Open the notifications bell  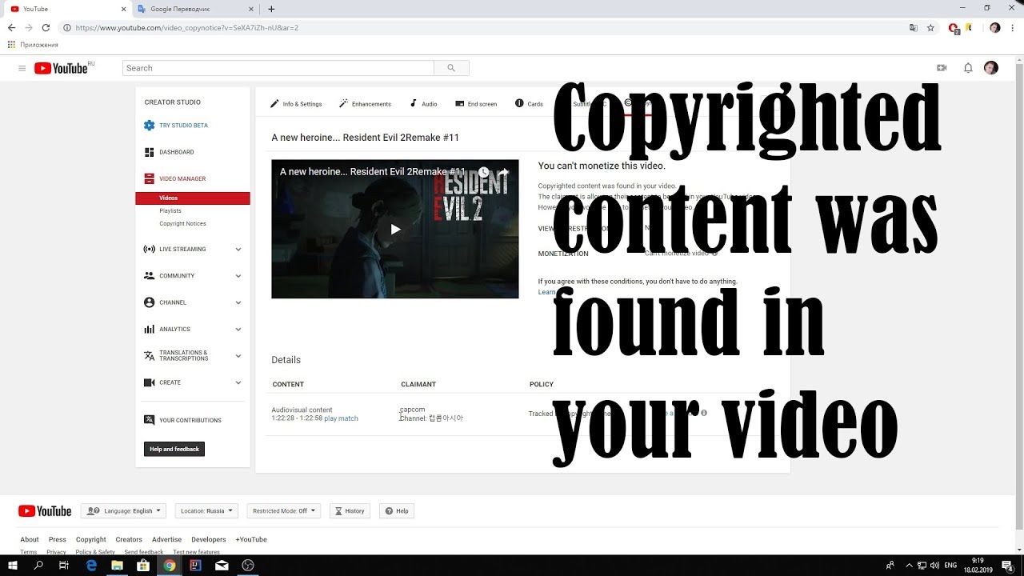968,68
